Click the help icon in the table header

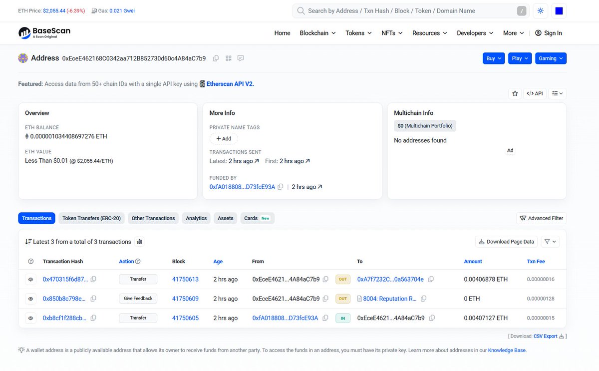coord(30,261)
